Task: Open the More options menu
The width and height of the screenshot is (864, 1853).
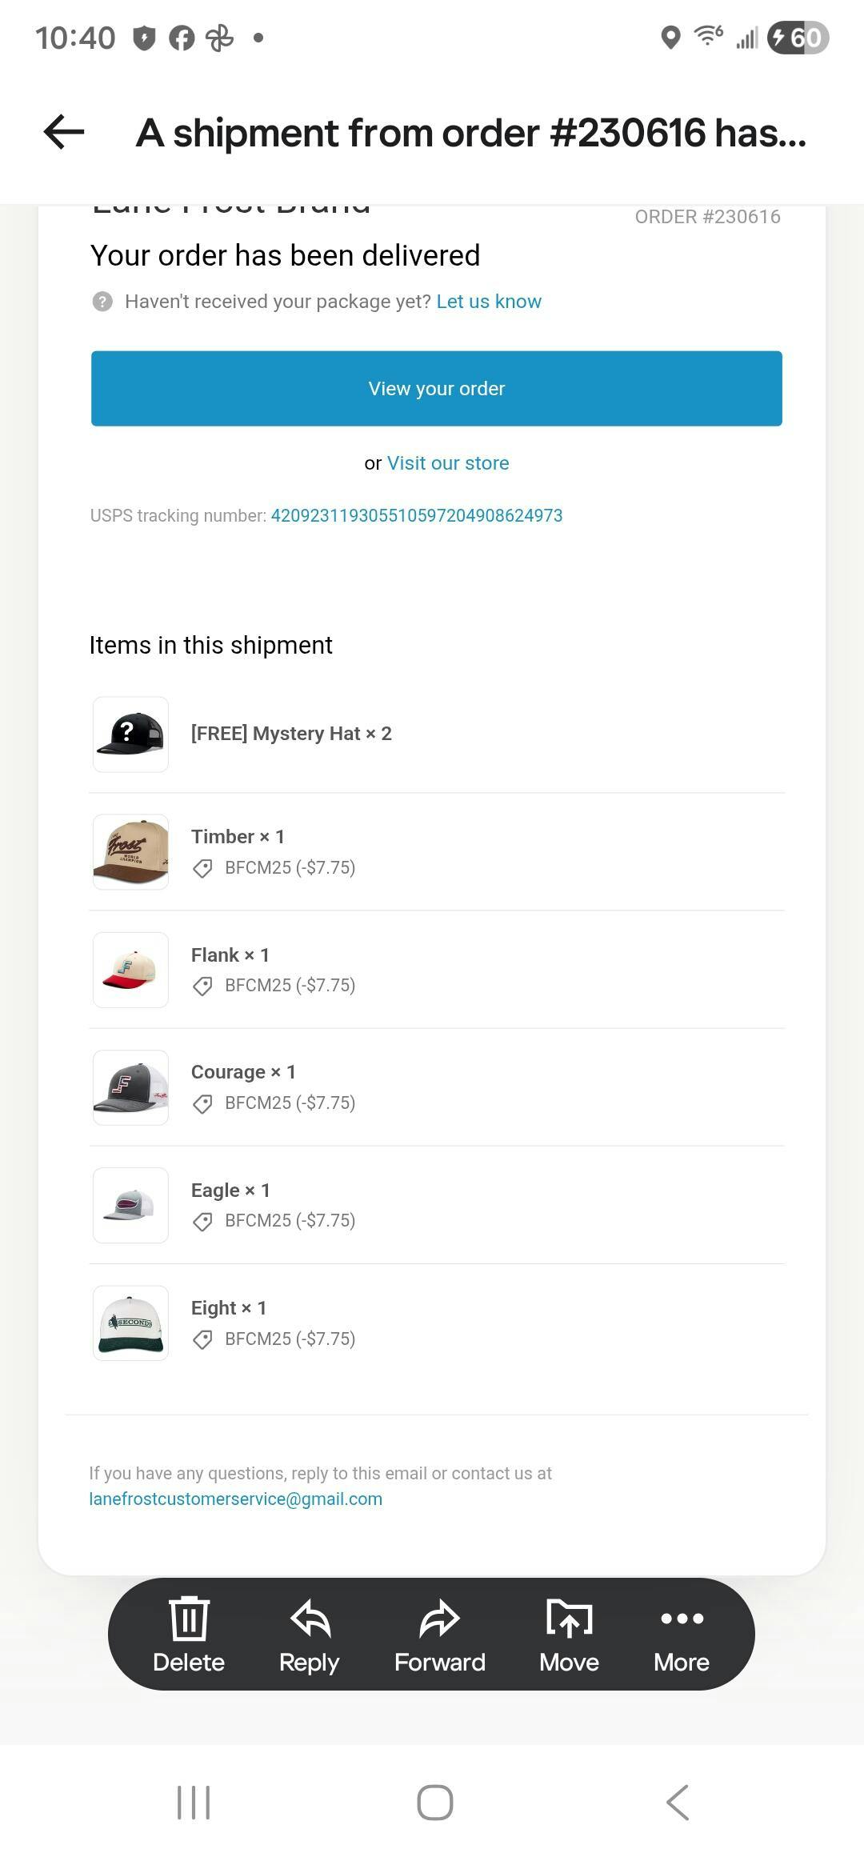Action: click(x=682, y=1619)
